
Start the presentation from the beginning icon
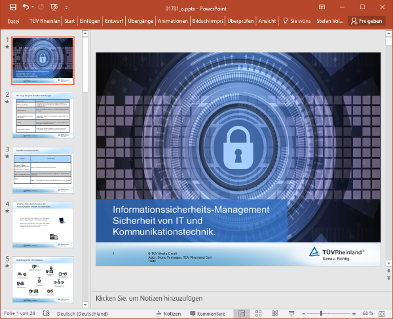(55, 7)
